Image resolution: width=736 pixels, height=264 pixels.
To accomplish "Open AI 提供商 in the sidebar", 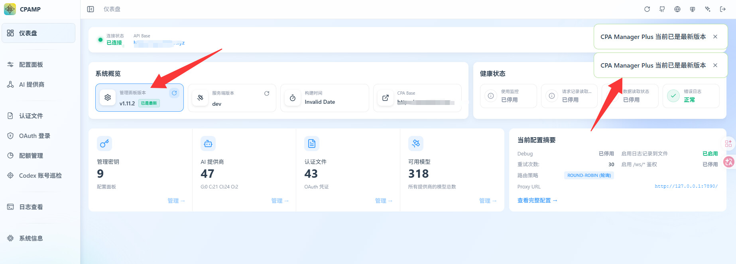I will (39, 84).
